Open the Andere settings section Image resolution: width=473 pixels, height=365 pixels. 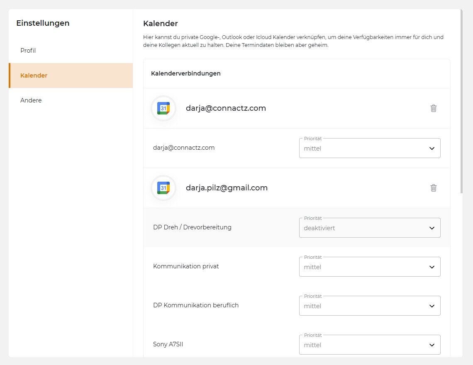31,100
